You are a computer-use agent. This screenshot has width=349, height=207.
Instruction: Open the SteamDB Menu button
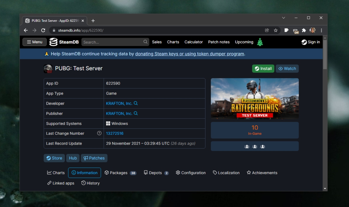(x=35, y=42)
